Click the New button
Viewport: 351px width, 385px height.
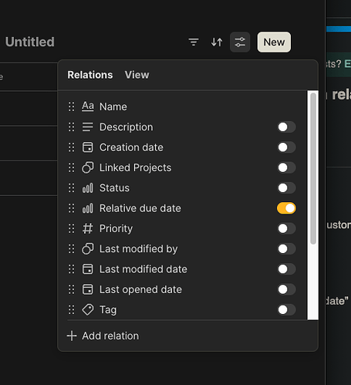[274, 42]
